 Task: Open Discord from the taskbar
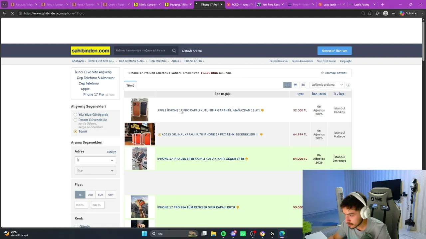233,234
